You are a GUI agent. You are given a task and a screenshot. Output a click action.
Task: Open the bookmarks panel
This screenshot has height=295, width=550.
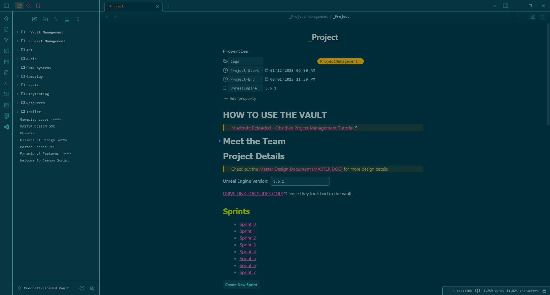point(38,6)
